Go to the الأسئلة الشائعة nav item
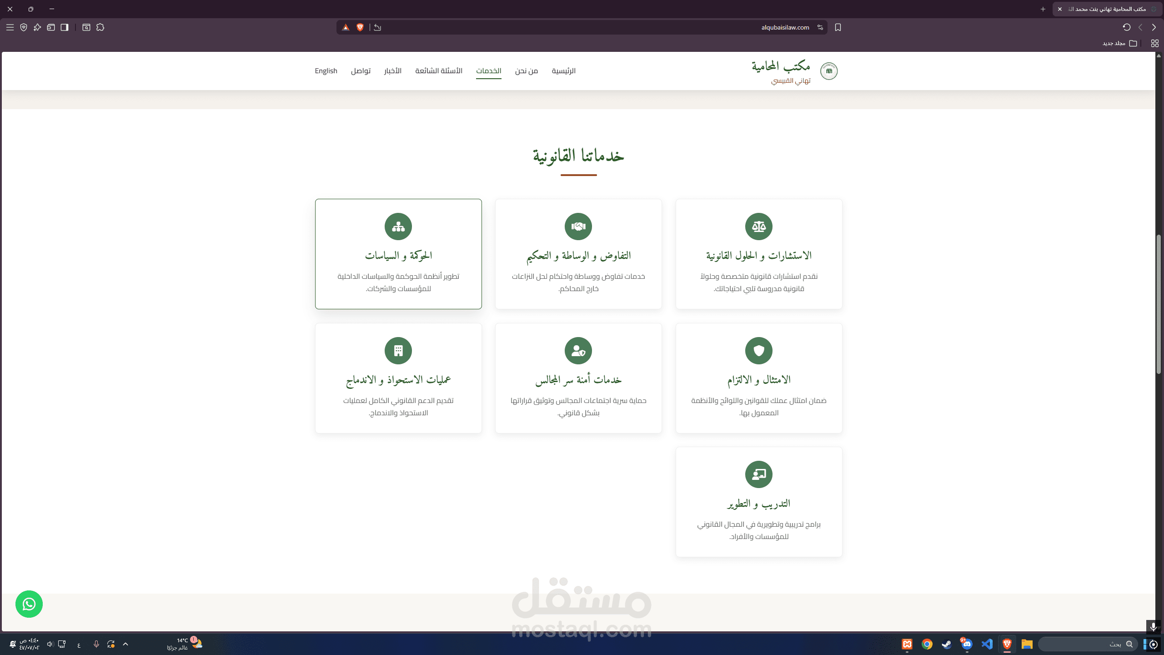The width and height of the screenshot is (1164, 655). [438, 71]
